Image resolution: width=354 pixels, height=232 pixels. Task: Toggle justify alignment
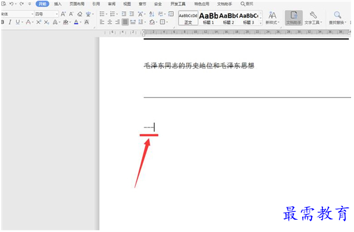[x=125, y=22]
